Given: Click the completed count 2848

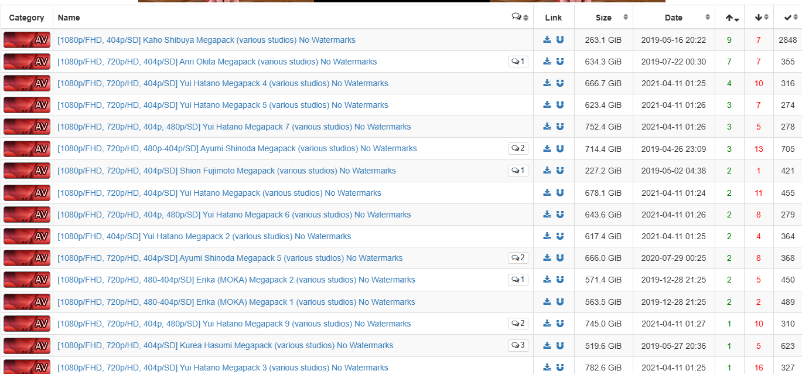Looking at the screenshot, I should pos(788,40).
